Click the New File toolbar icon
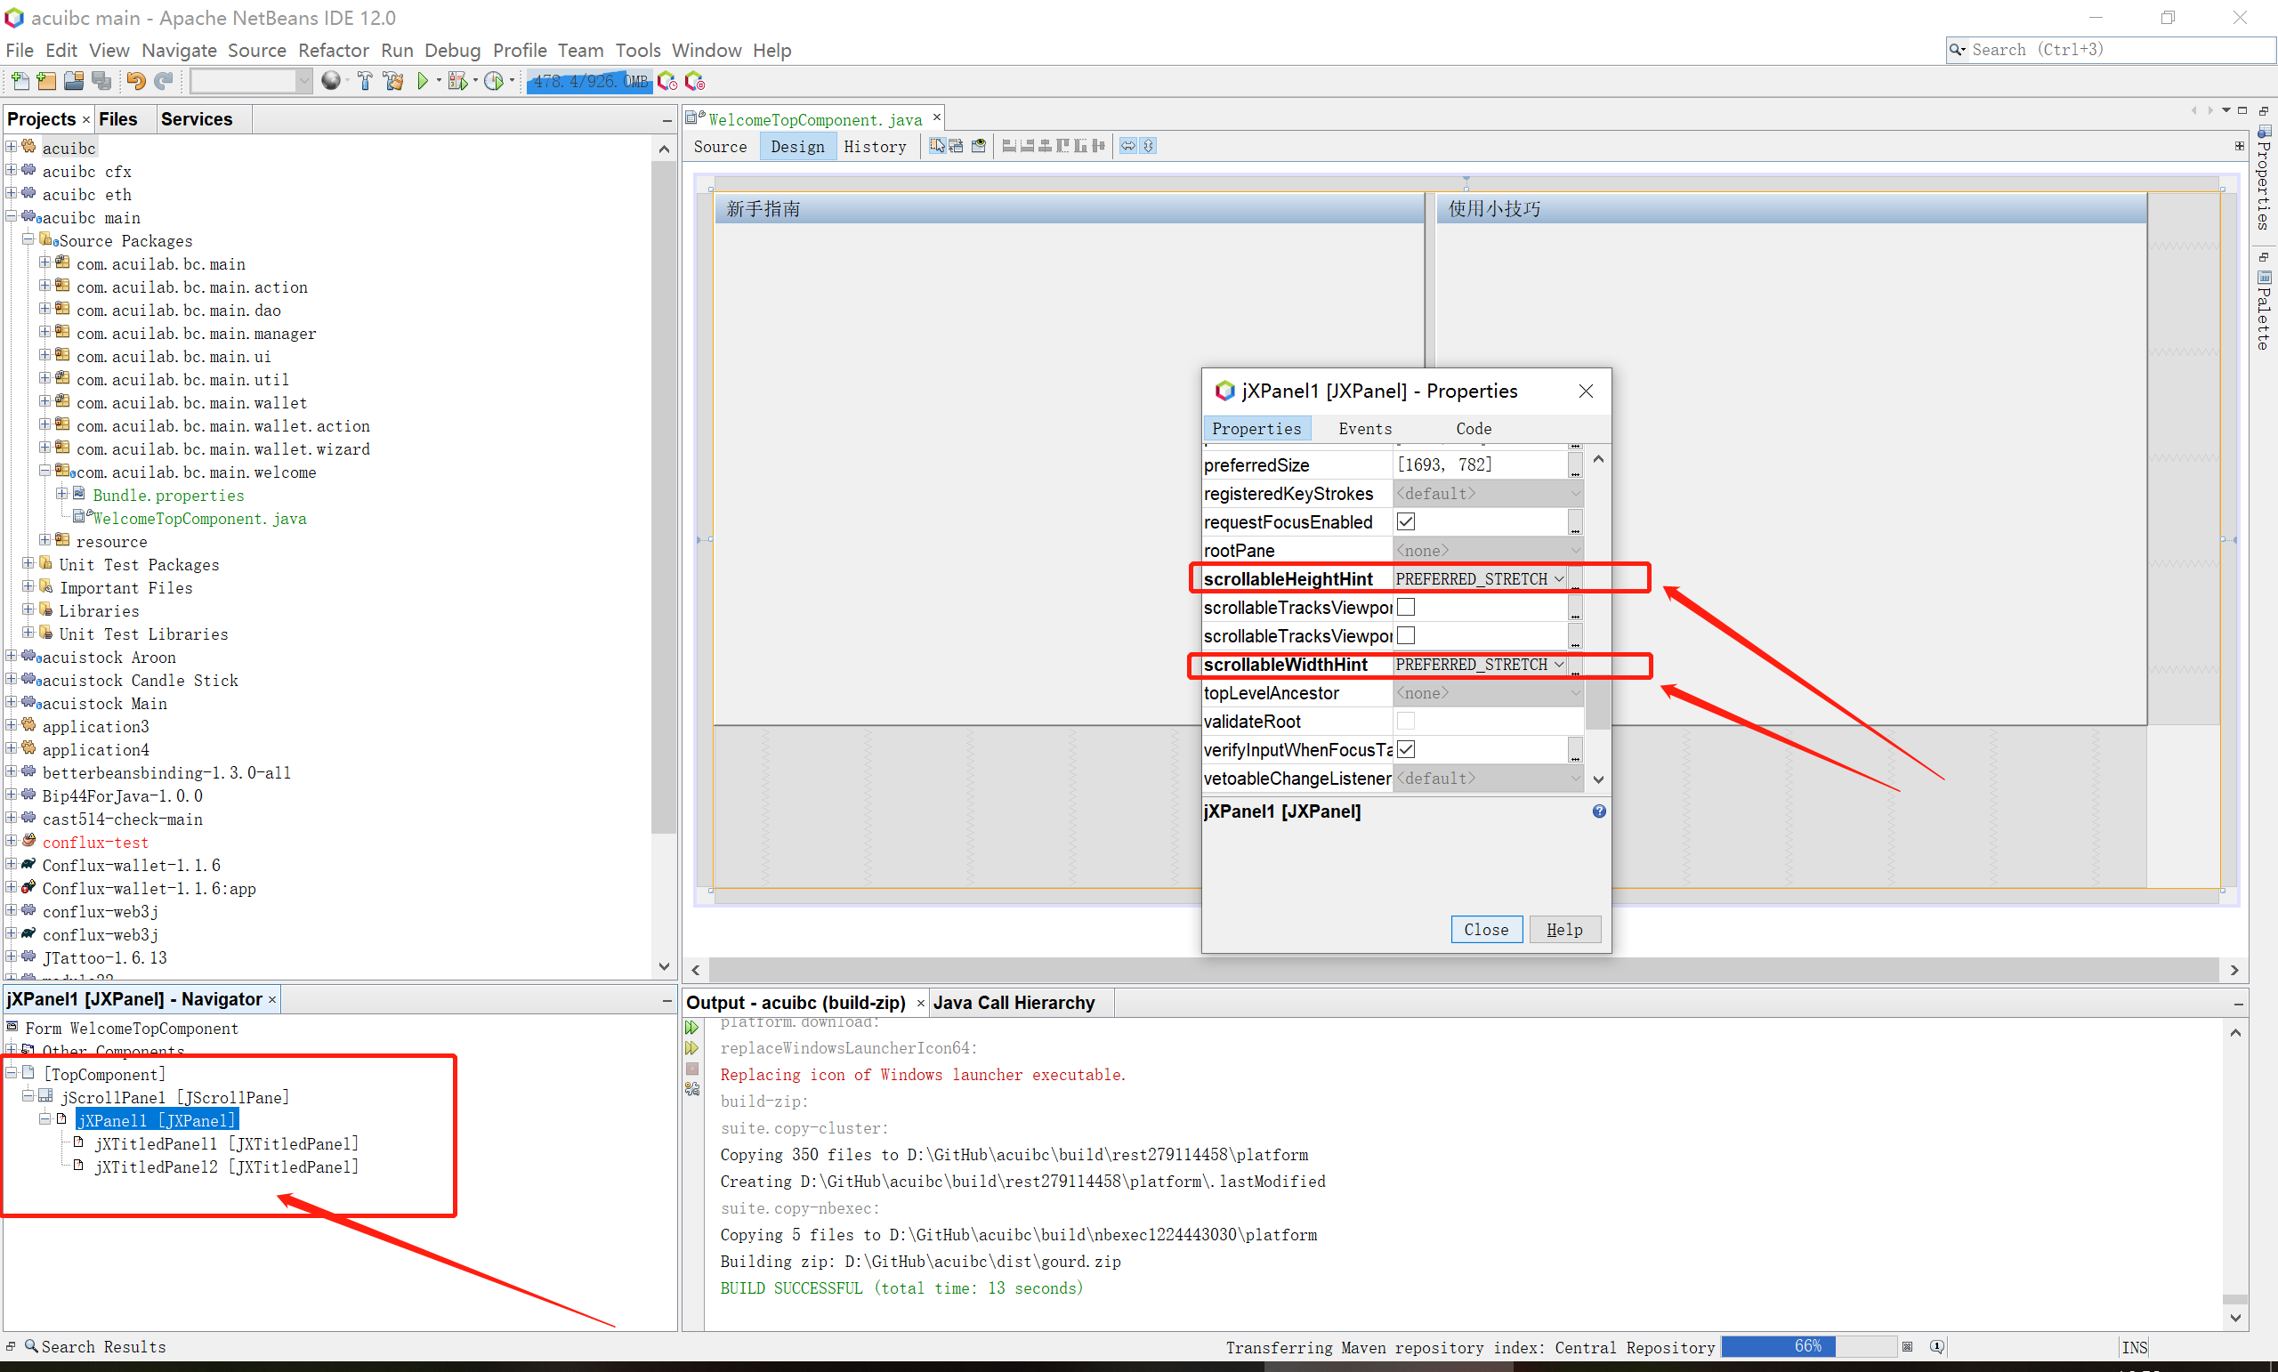Image resolution: width=2278 pixels, height=1372 pixels. (20, 81)
